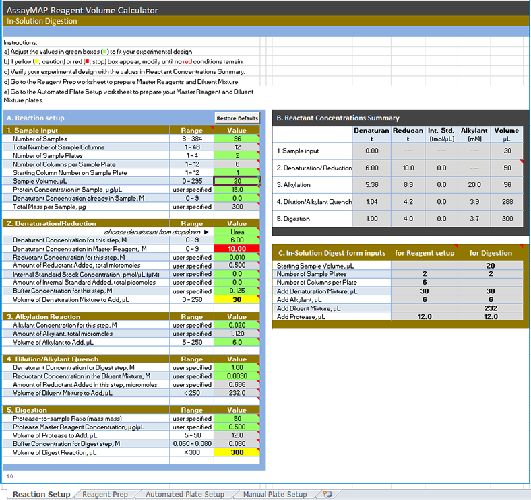Viewport: 531px width, 500px height.
Task: Click the yellow Volume of Denaturation Mixture 30 cell
Action: [x=237, y=299]
